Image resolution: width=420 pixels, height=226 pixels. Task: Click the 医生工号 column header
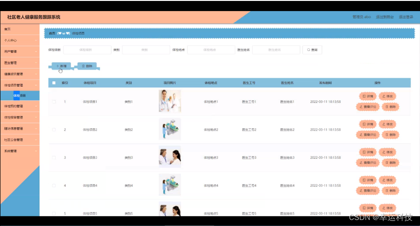click(249, 83)
